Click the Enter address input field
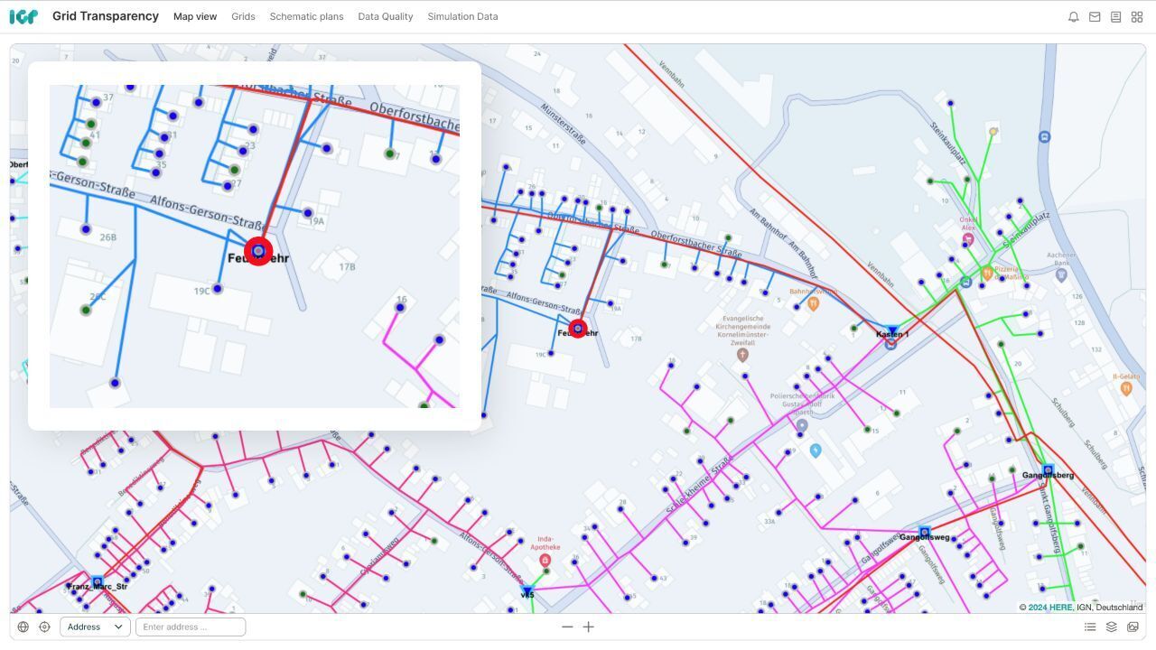The image size is (1156, 650). click(191, 627)
